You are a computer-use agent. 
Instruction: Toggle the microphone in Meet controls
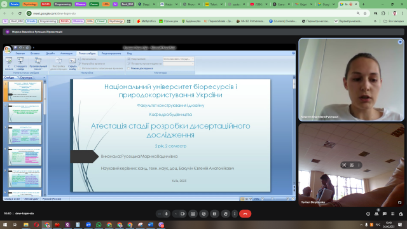[x=167, y=214]
